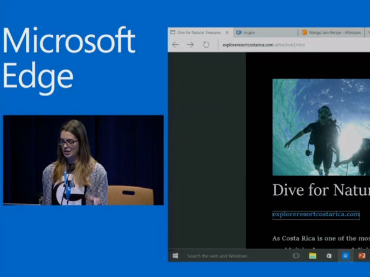This screenshot has width=370, height=277.
Task: Open the Store icon in the taskbar
Action: click(x=329, y=255)
